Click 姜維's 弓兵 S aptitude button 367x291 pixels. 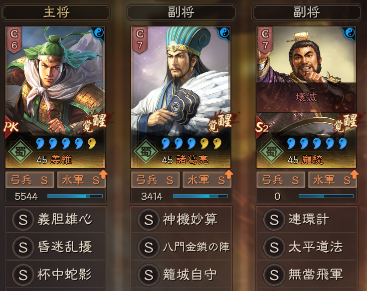coord(30,180)
